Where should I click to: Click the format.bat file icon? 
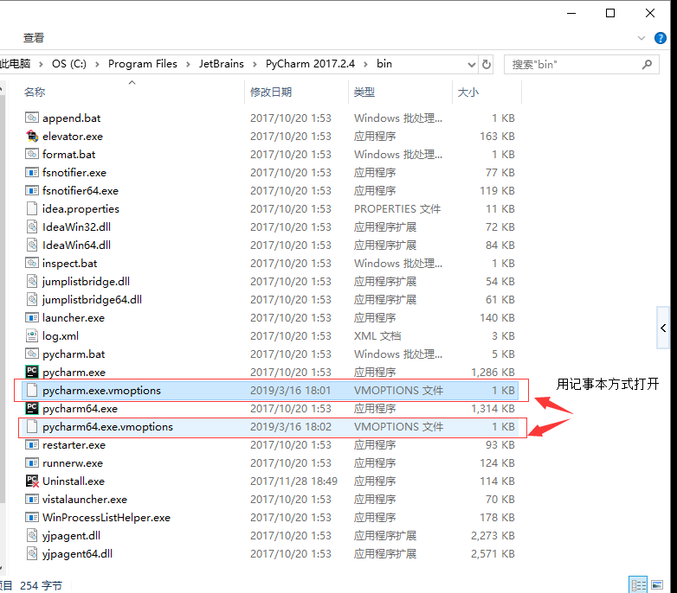click(32, 154)
